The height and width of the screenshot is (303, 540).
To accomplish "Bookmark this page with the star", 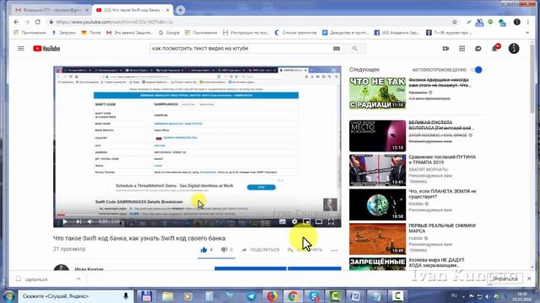I will (455, 22).
